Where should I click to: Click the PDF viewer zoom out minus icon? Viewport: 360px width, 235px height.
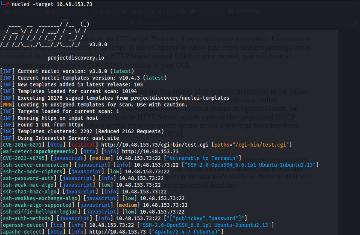click(120, 23)
